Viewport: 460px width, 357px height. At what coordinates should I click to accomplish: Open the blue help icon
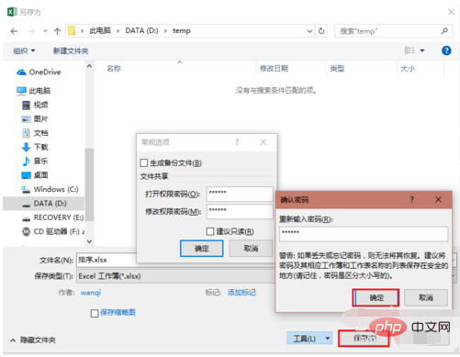click(446, 50)
